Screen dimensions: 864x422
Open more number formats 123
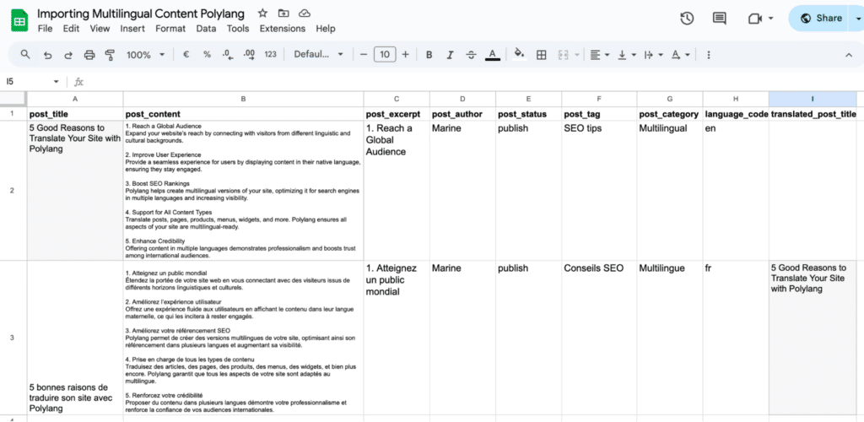tap(270, 55)
